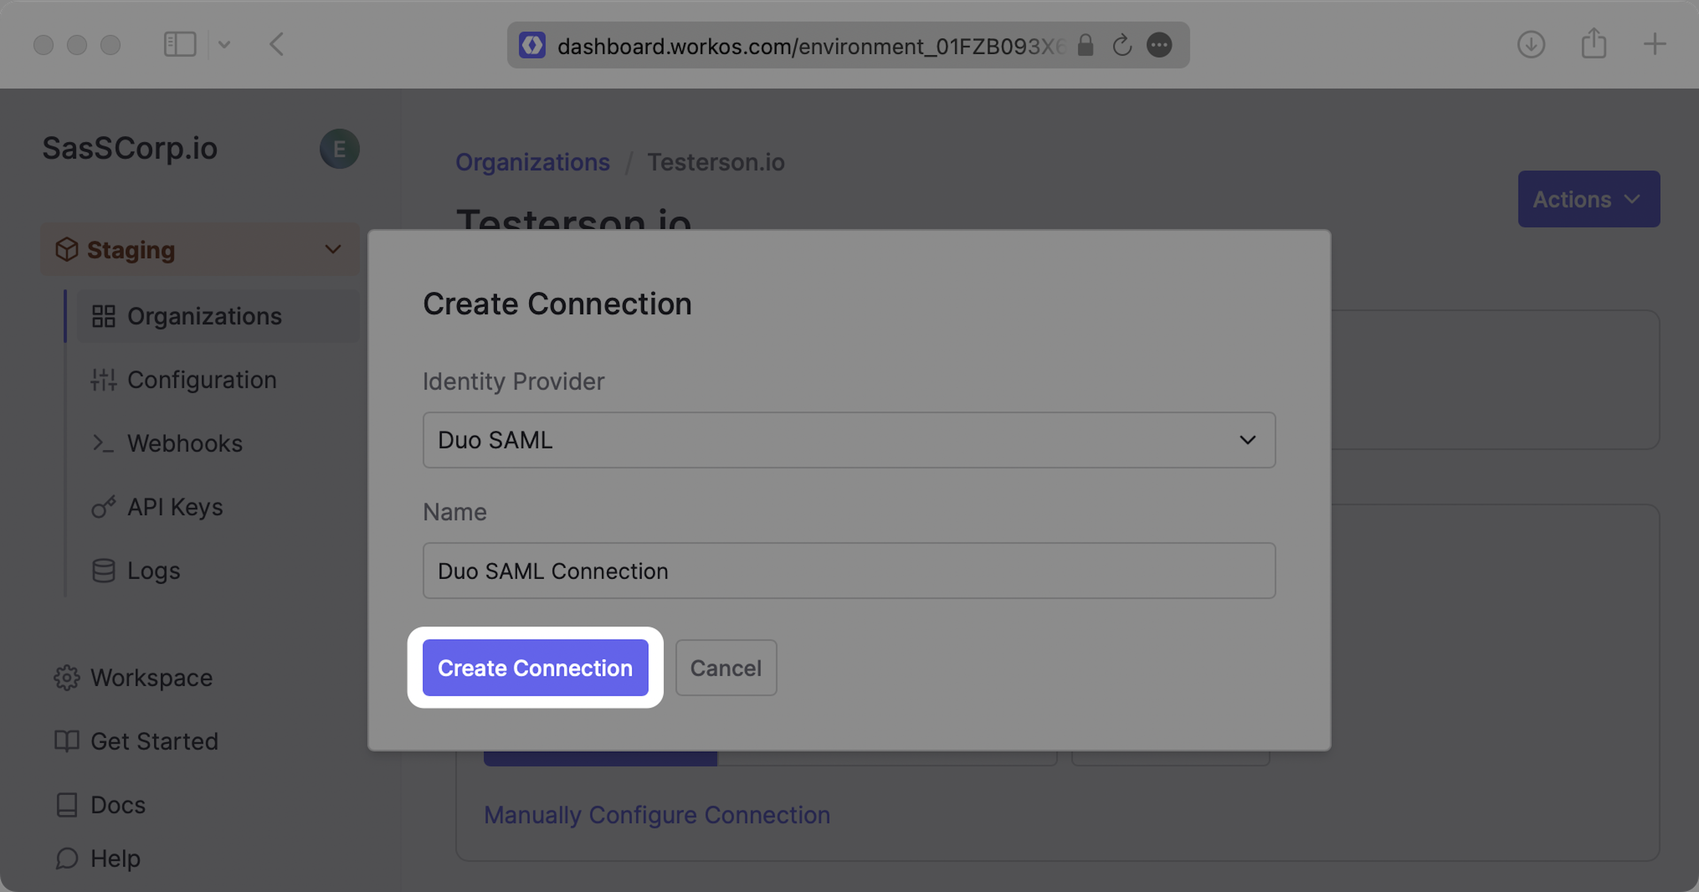Open Logs in the sidebar
The image size is (1699, 892).
(x=153, y=571)
